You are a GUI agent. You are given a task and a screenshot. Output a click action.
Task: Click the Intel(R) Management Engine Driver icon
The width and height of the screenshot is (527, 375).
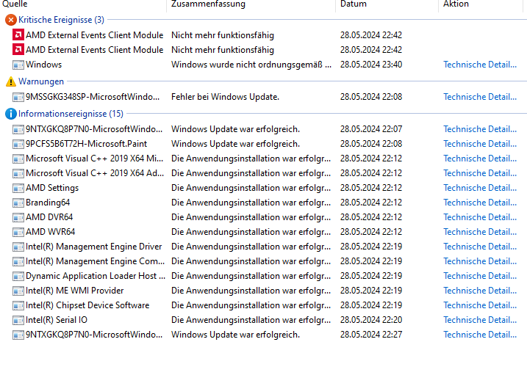click(18, 247)
